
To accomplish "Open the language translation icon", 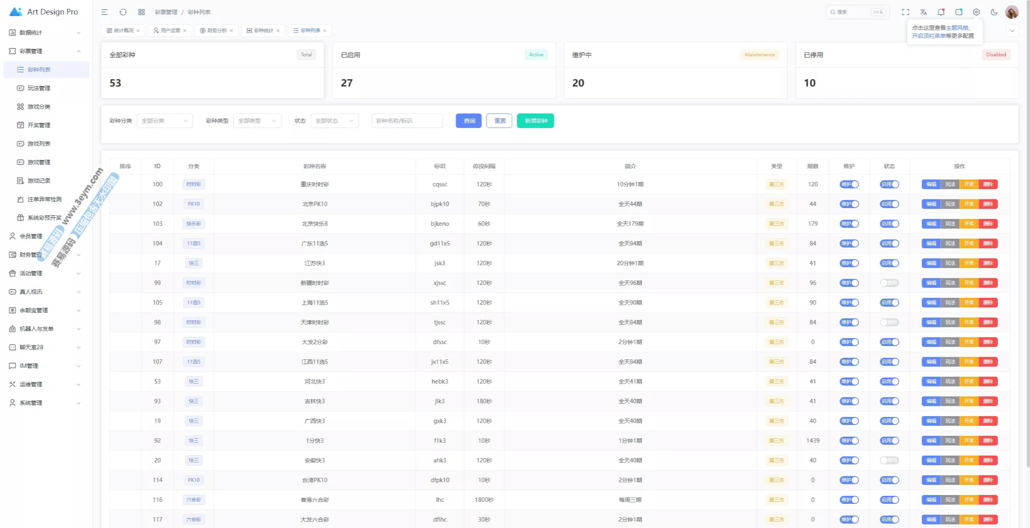I will pyautogui.click(x=923, y=12).
